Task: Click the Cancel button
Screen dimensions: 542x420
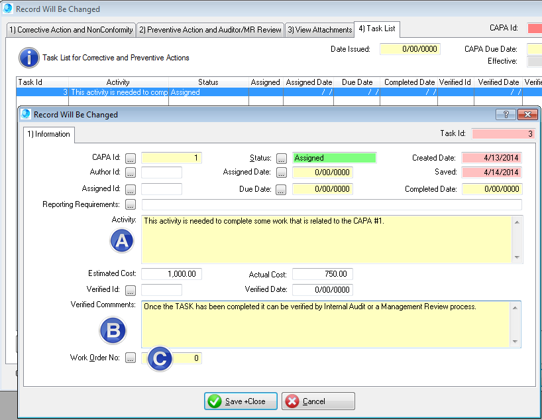Action: click(318, 401)
